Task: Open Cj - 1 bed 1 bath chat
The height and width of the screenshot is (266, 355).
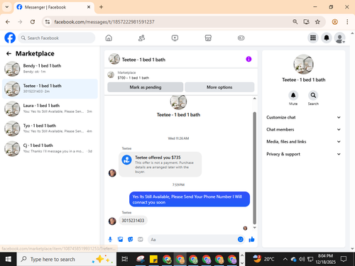Action: [x=50, y=148]
